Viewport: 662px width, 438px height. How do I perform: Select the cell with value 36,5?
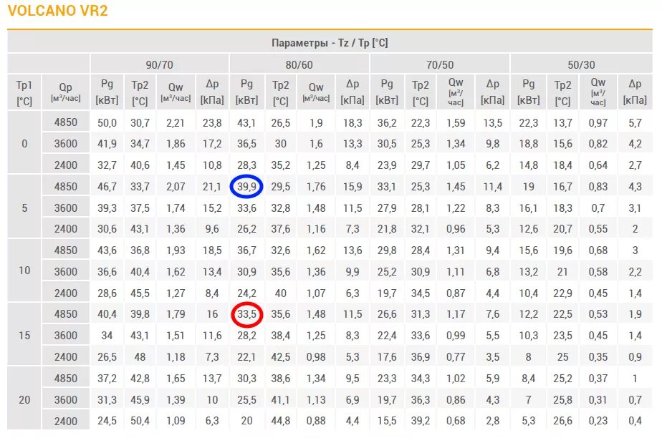(x=246, y=144)
